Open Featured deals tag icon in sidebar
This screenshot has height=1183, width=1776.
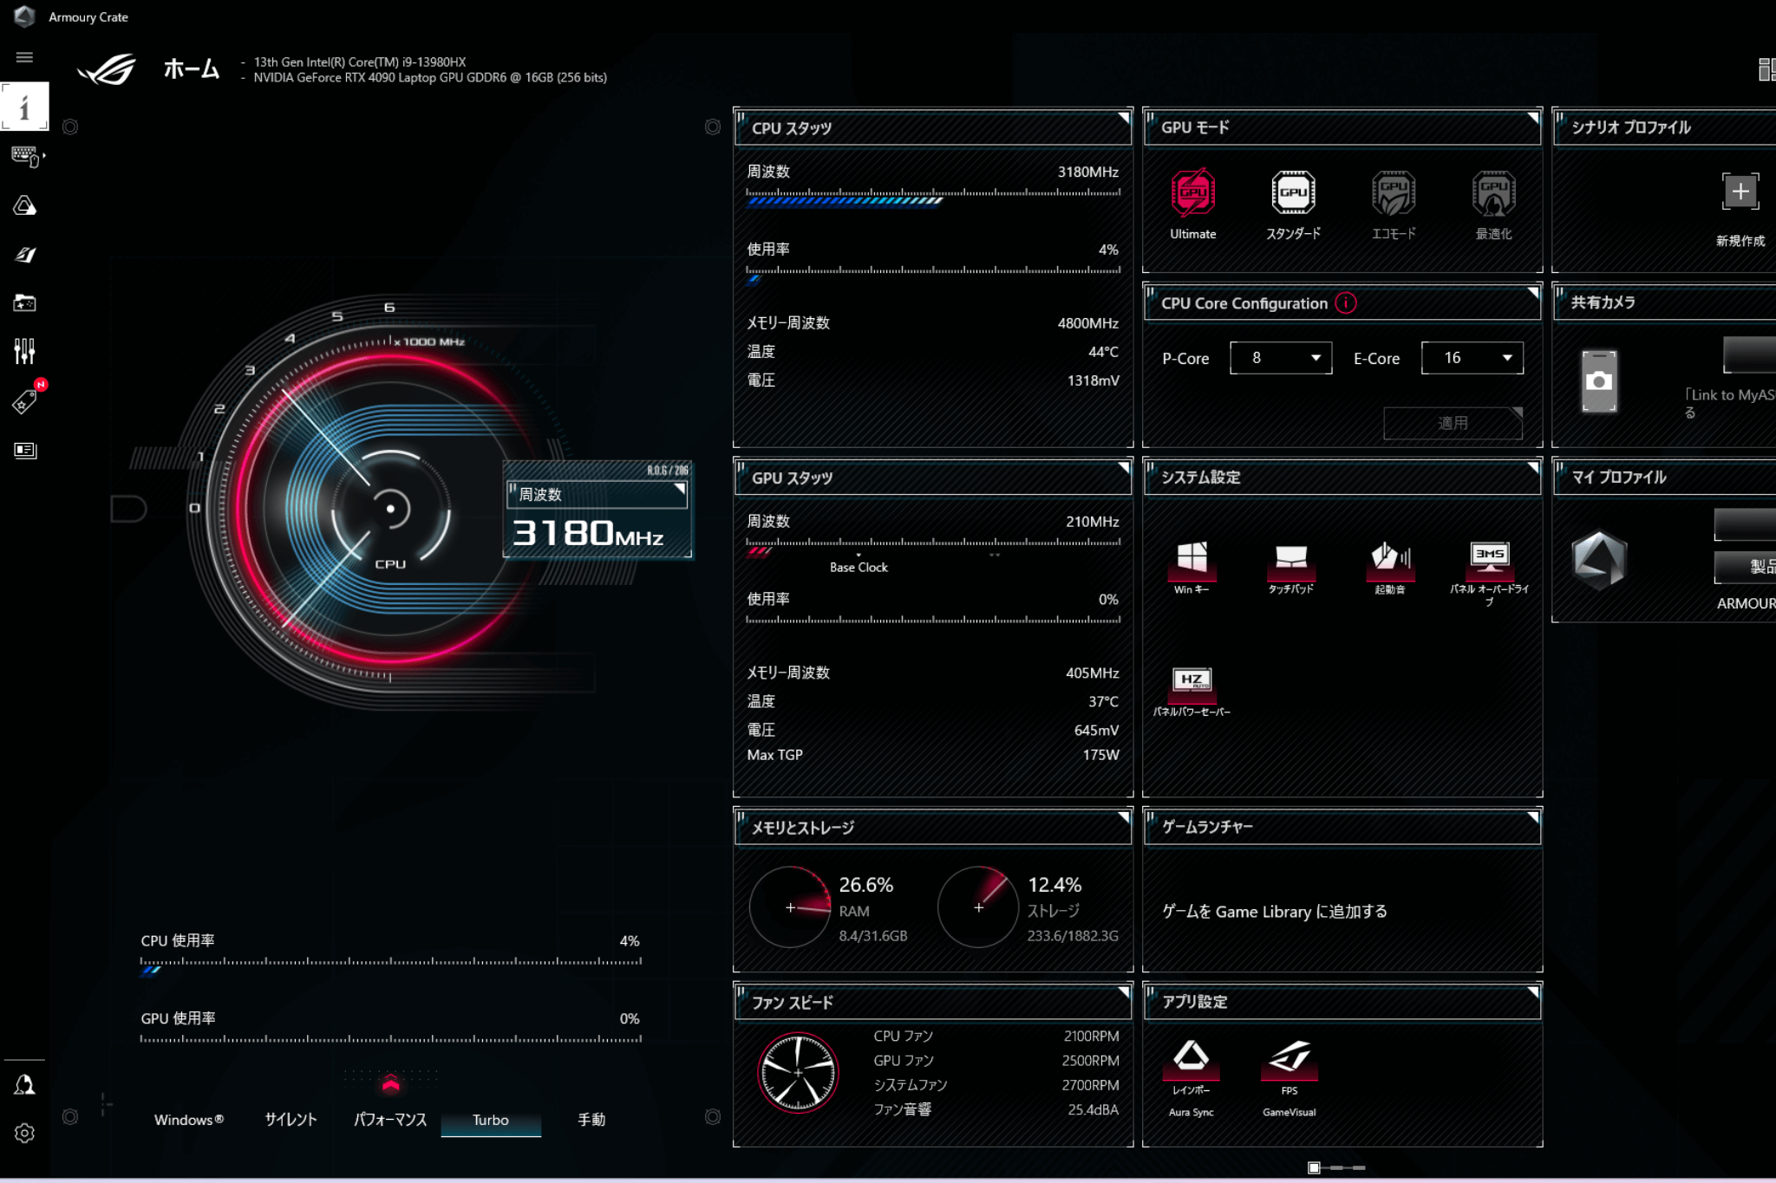[24, 401]
